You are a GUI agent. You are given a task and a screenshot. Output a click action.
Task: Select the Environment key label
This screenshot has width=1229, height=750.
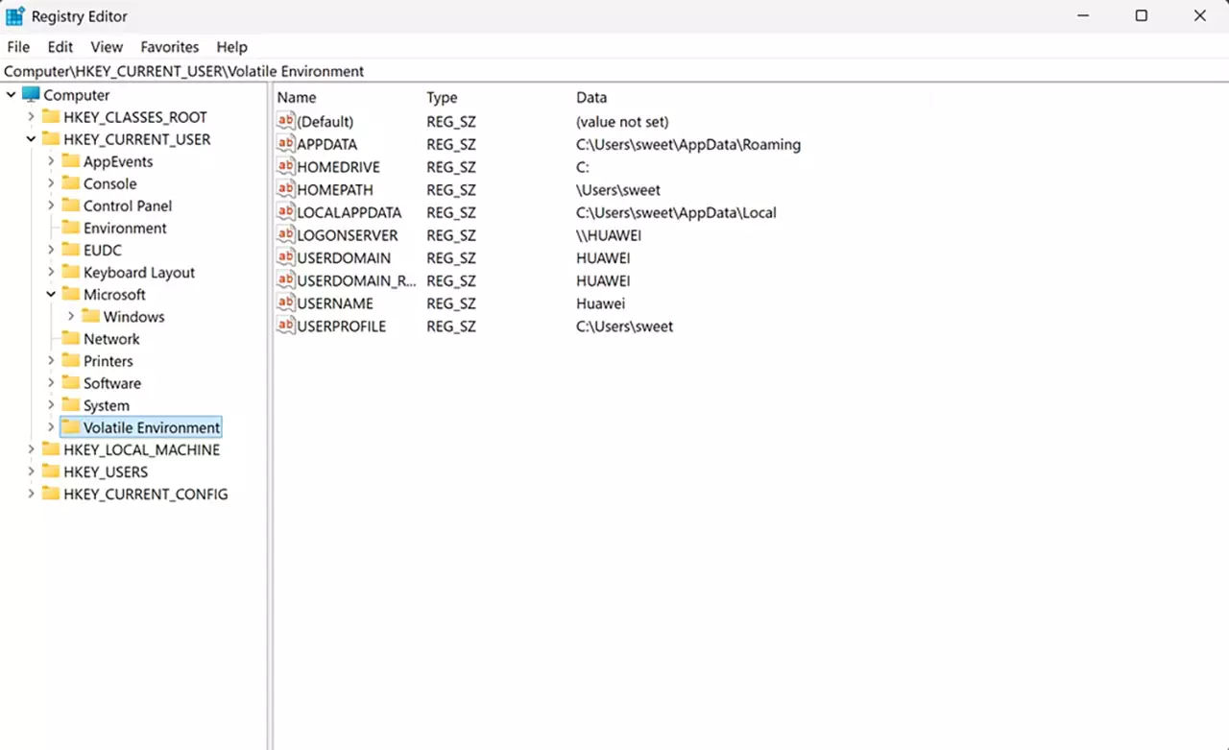point(125,228)
